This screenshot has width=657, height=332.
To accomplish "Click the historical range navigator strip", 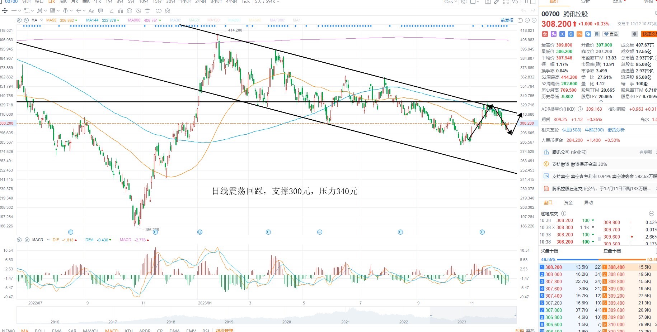I will coord(267,316).
